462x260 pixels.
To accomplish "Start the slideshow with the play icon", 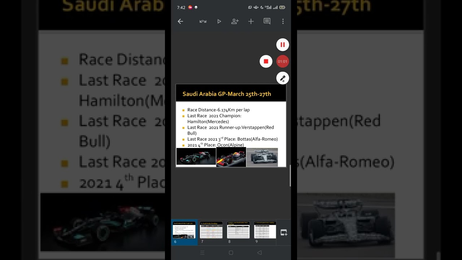I will (x=219, y=21).
